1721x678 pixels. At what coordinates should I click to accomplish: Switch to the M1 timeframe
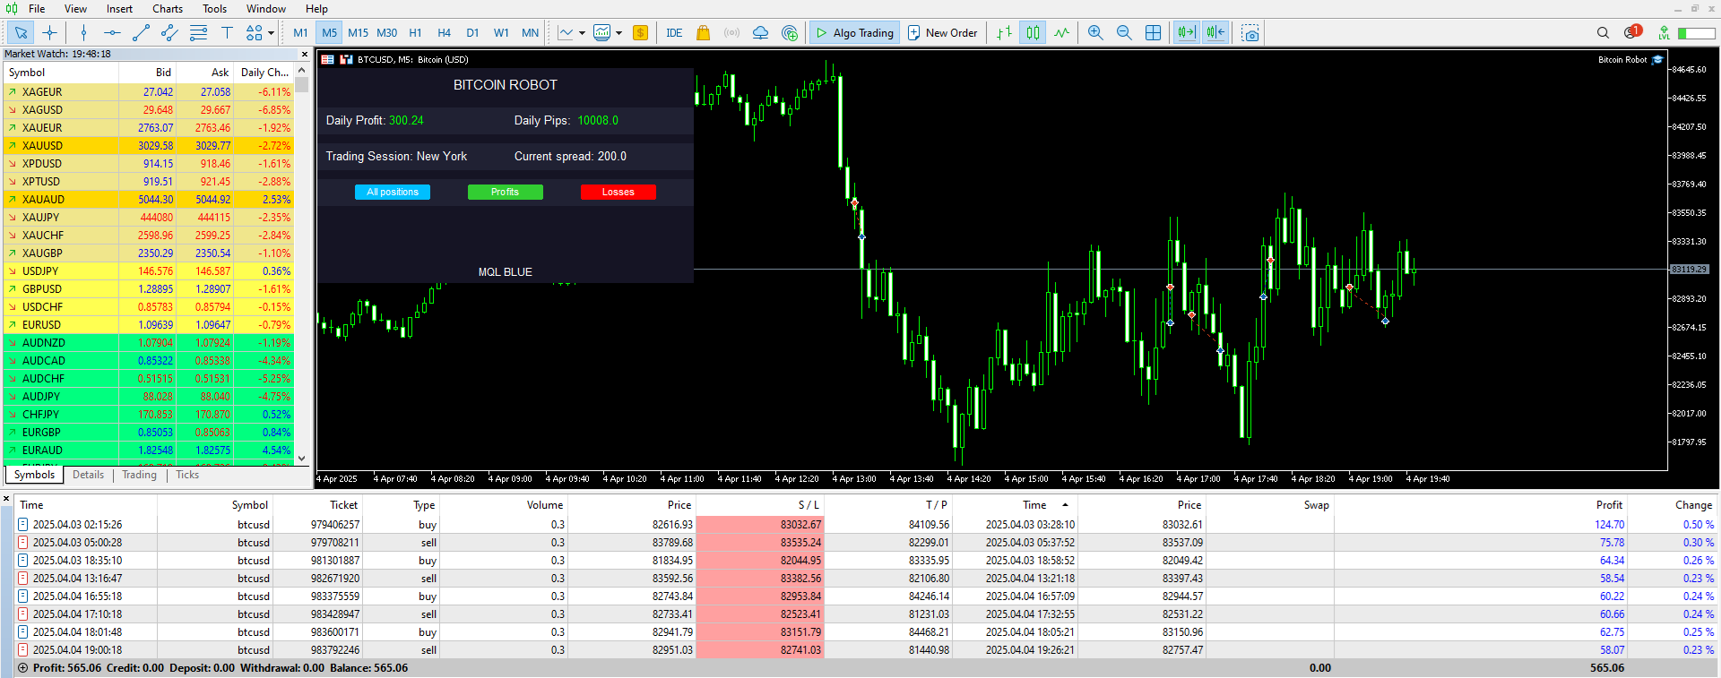(x=300, y=33)
